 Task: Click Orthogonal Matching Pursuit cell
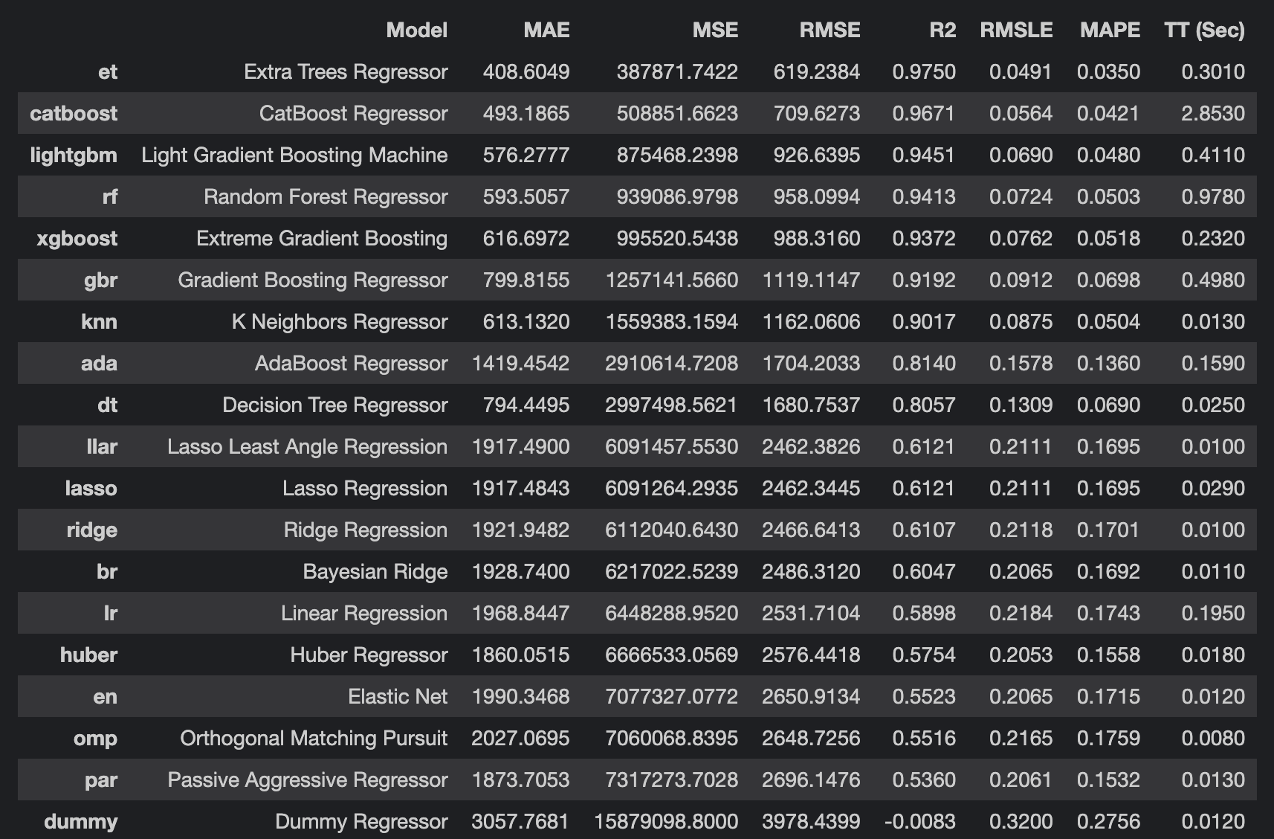[x=314, y=738]
